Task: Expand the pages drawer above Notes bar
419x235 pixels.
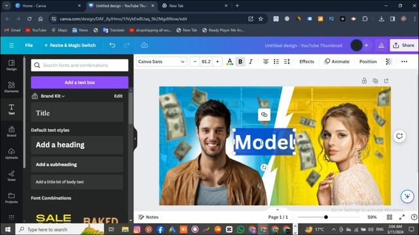Action: (x=277, y=210)
